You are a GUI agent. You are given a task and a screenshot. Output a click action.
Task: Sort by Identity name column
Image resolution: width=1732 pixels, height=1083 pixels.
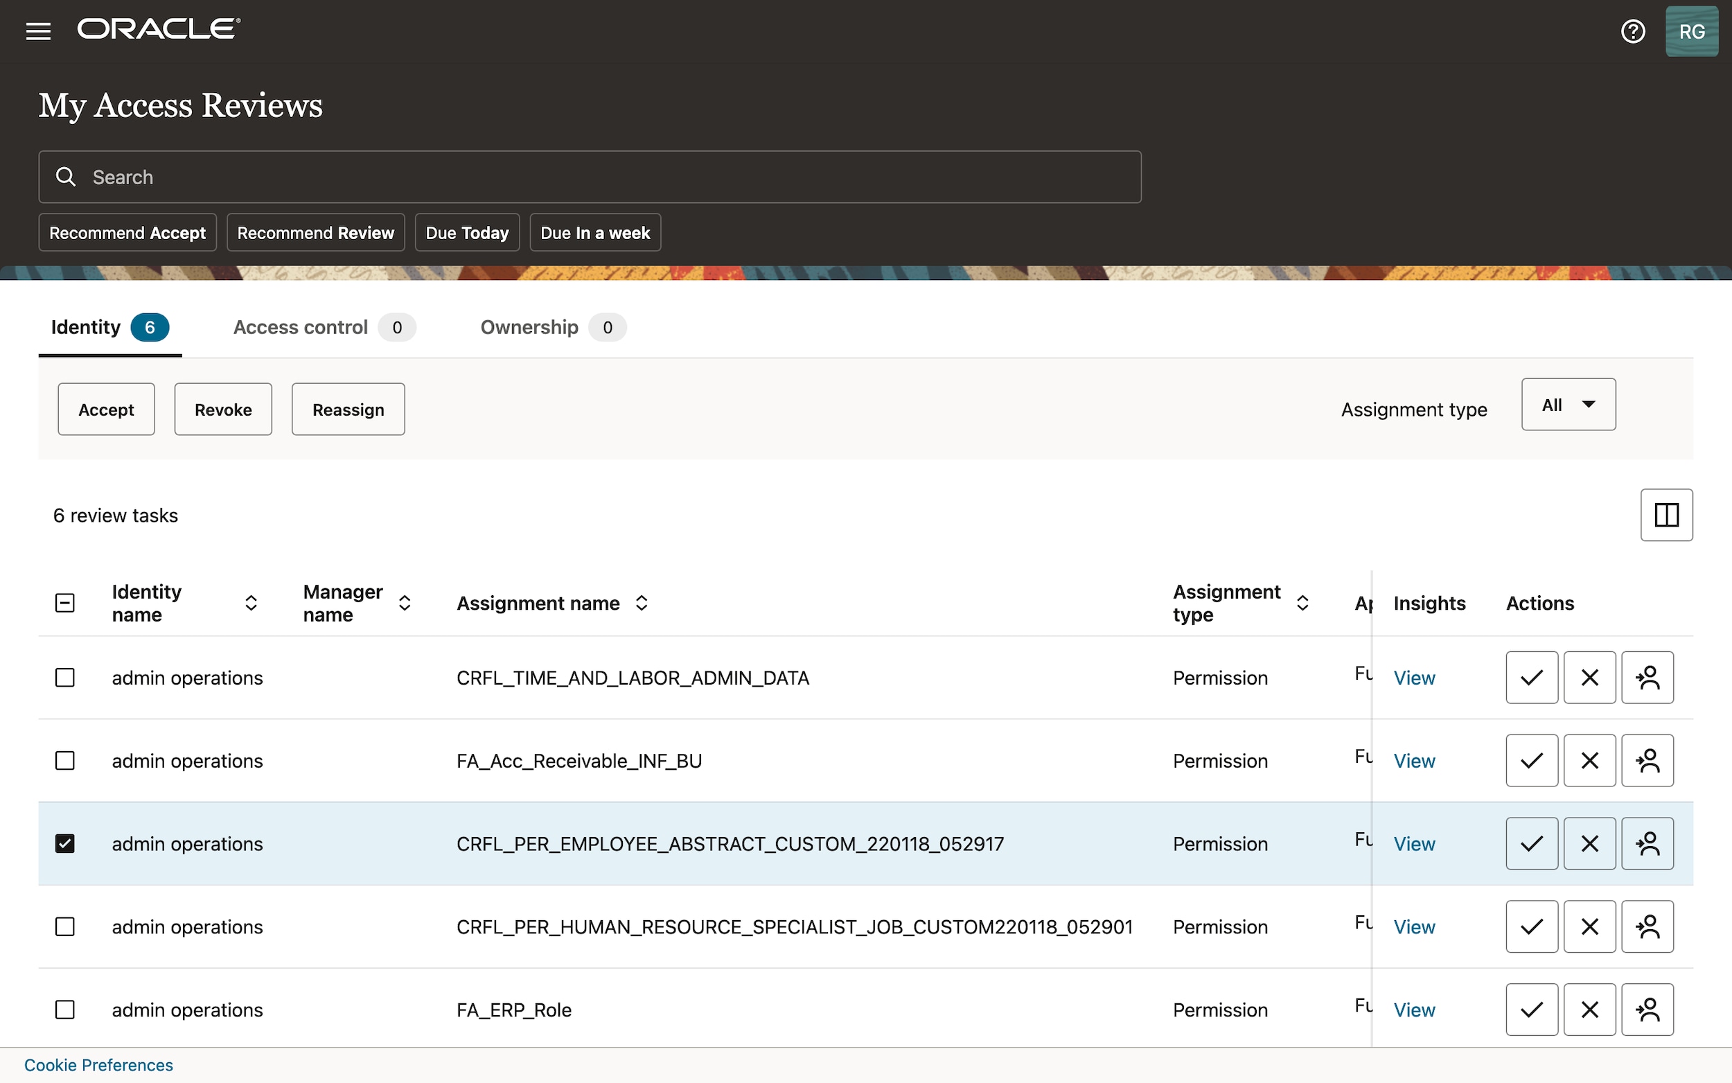(251, 602)
